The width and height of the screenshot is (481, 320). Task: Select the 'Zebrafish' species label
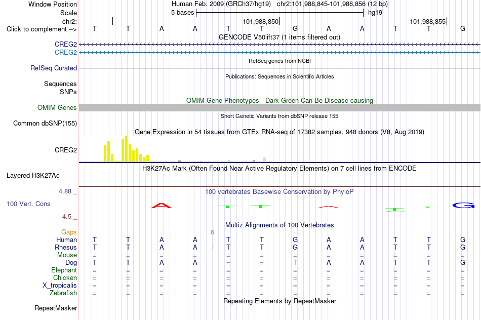pos(63,293)
